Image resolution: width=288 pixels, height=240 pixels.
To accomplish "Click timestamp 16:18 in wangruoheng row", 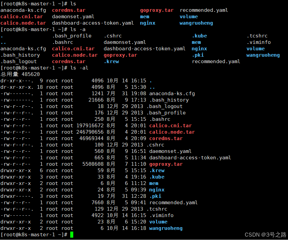I will (139, 228).
